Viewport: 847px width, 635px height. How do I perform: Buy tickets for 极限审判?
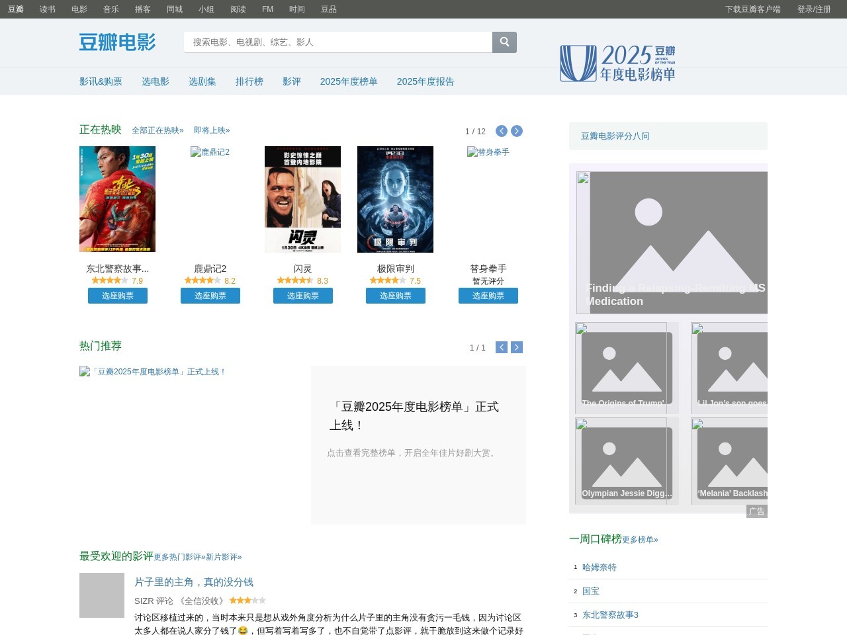pyautogui.click(x=396, y=296)
